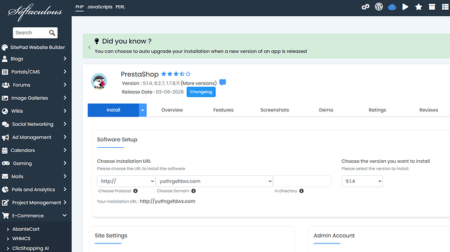Click the PrestaShop penguin logo
This screenshot has height=252, width=450.
pos(99,81)
